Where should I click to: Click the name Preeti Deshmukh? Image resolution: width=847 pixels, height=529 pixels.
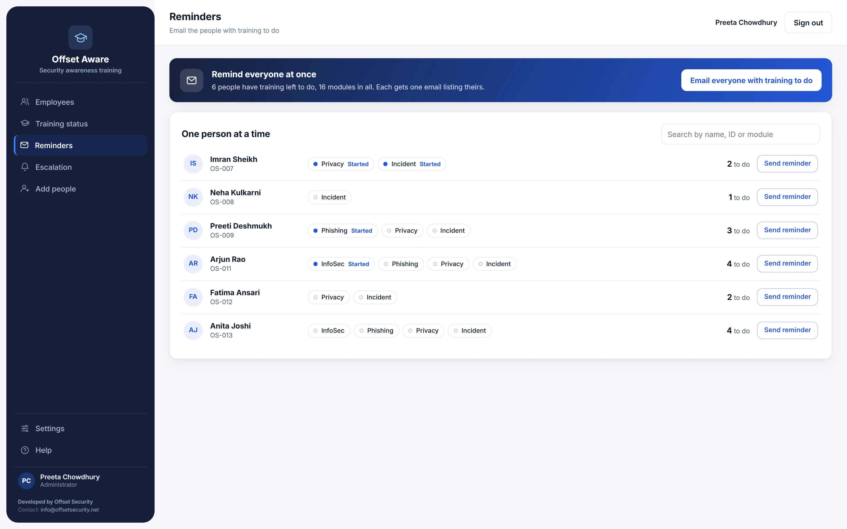(241, 226)
